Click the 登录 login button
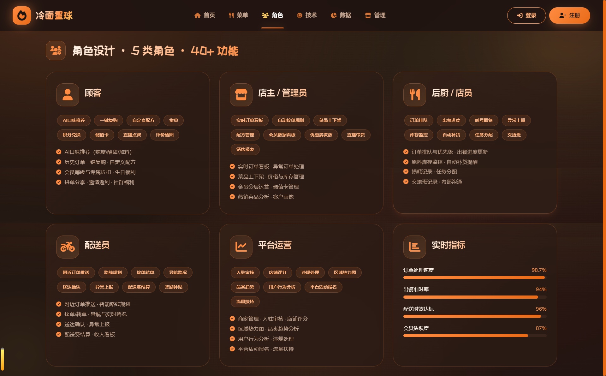Image resolution: width=606 pixels, height=376 pixels. click(526, 15)
